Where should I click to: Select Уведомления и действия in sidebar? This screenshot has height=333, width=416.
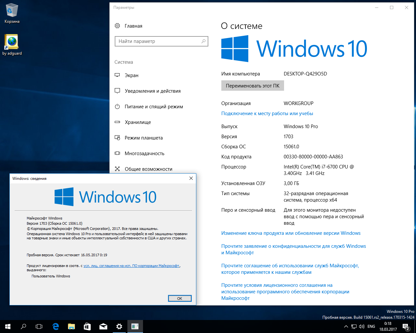(152, 91)
